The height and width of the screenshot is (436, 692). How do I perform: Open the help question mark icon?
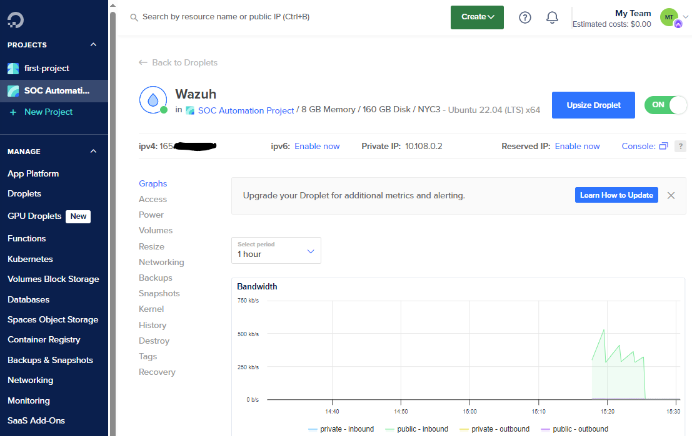(525, 17)
